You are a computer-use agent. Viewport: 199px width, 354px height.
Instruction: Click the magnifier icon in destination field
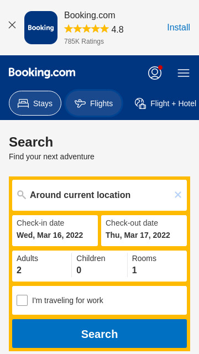(22, 195)
